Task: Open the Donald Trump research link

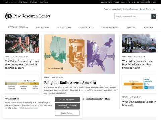Action: 145,9
